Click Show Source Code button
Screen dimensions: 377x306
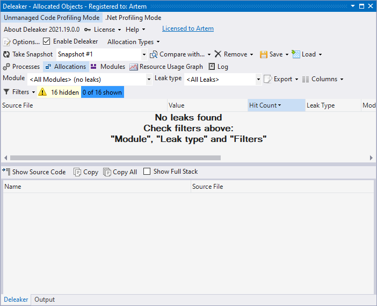coord(34,172)
